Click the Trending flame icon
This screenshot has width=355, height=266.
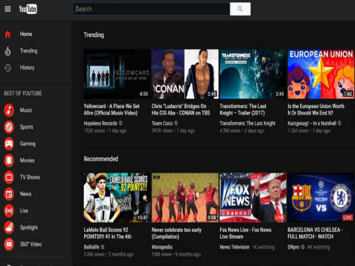8,51
